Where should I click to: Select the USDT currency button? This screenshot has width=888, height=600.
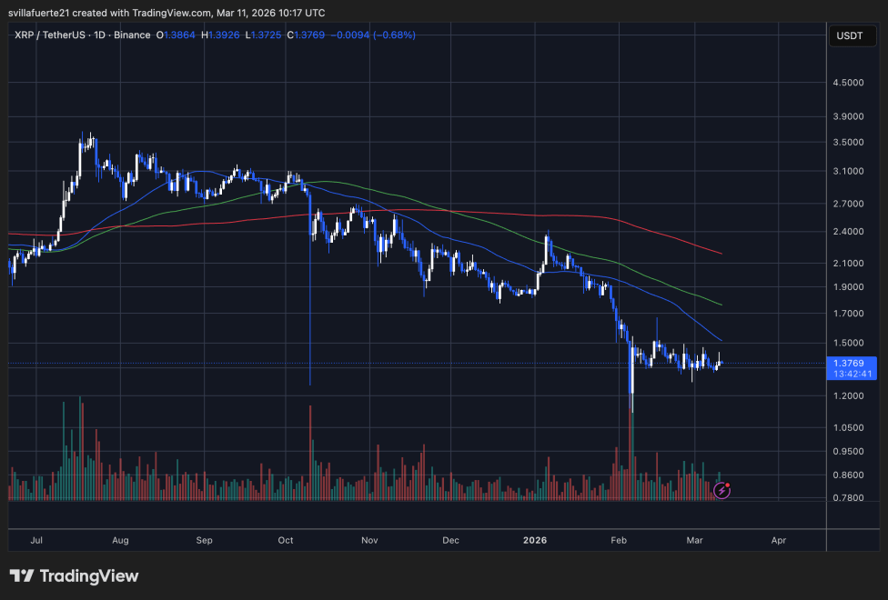(852, 35)
